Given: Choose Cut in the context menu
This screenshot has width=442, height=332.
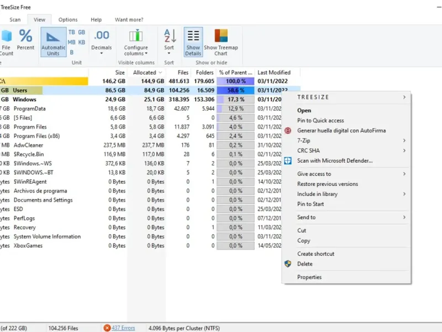Looking at the screenshot, I should pyautogui.click(x=346, y=231).
